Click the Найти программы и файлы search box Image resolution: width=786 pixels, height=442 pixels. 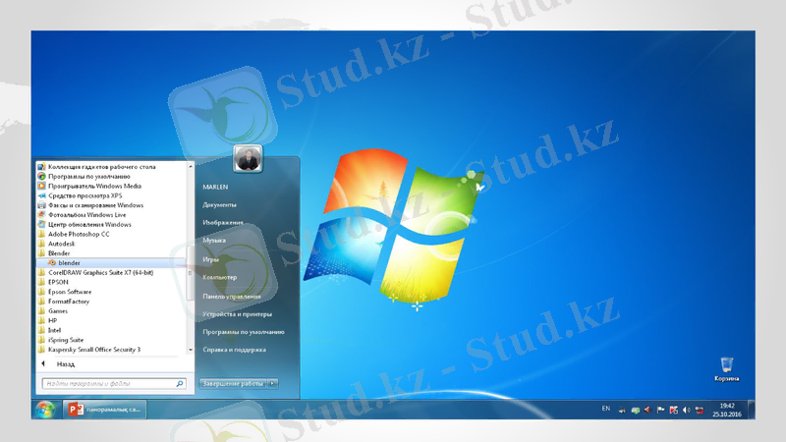(x=114, y=383)
